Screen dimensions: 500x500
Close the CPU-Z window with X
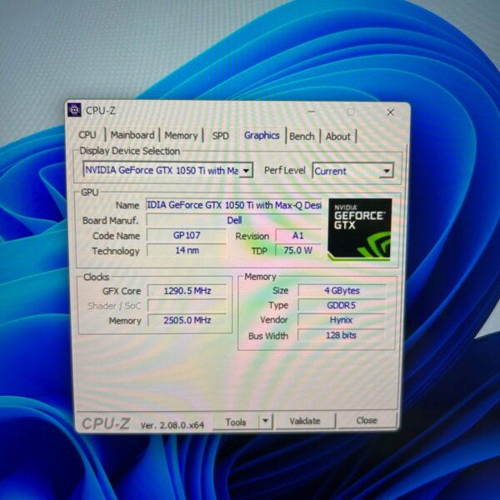390,112
